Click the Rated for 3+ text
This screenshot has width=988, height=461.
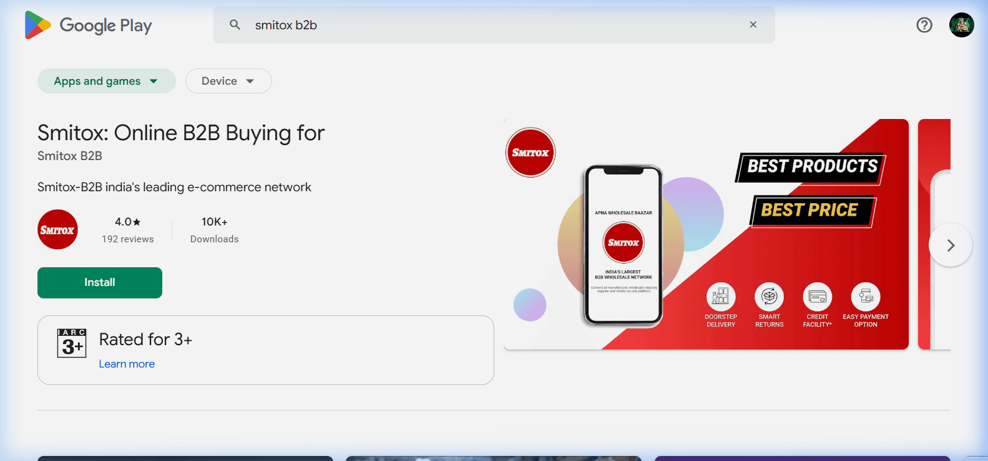click(145, 340)
